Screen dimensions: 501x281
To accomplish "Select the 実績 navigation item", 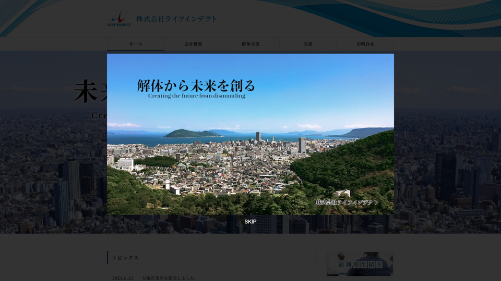I will coord(308,44).
